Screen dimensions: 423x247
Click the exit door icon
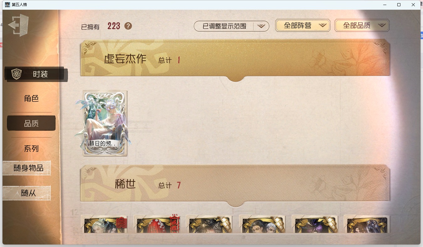pos(18,25)
